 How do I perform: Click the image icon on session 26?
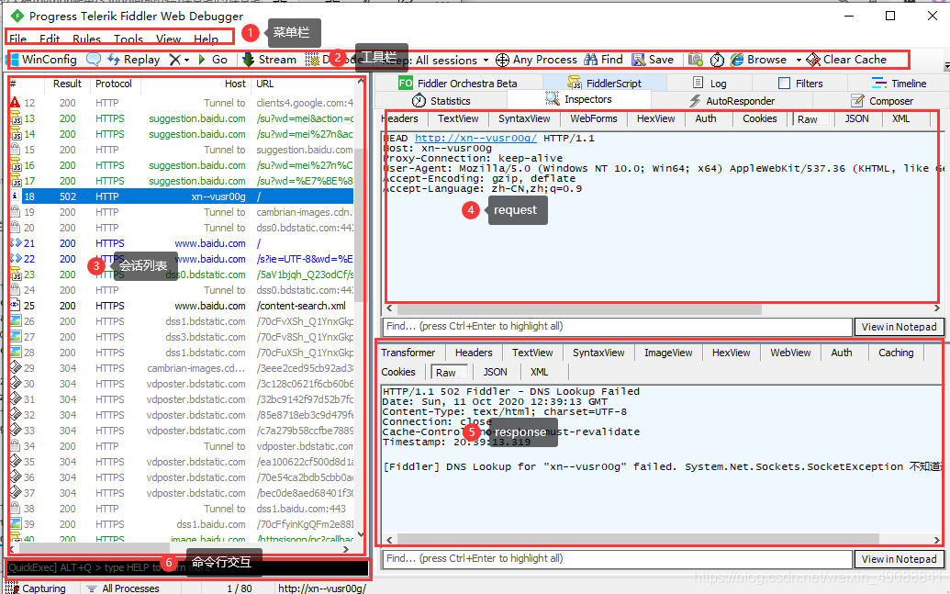click(16, 321)
